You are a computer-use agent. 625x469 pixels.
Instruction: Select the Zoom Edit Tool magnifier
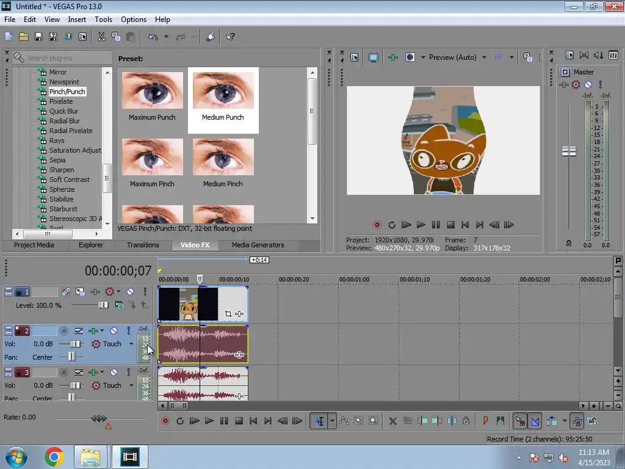(x=373, y=421)
